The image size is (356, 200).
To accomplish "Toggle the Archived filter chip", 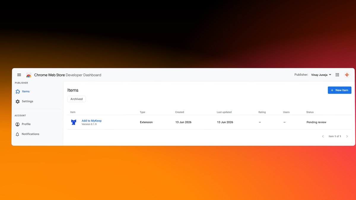I will tap(77, 99).
